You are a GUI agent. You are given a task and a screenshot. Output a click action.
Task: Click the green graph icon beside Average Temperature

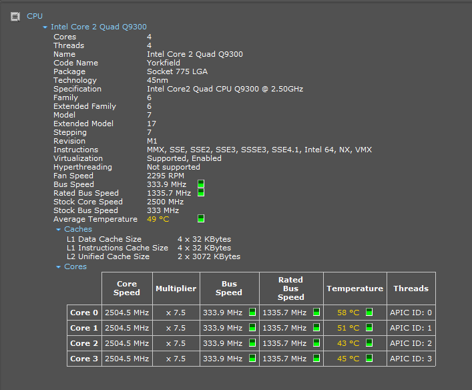coord(201,218)
